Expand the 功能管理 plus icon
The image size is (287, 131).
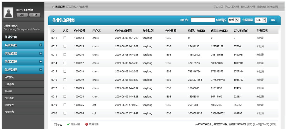point(41,61)
